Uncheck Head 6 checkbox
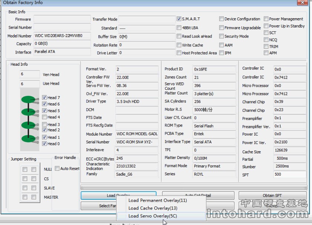Viewport: 312px width, 225px height. click(45, 104)
